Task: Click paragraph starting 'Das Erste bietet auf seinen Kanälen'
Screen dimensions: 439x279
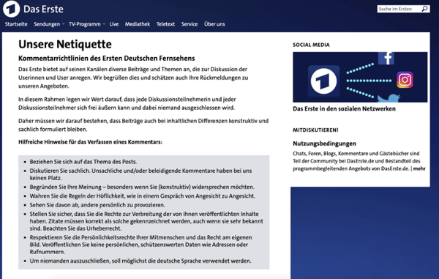Action: (133, 78)
